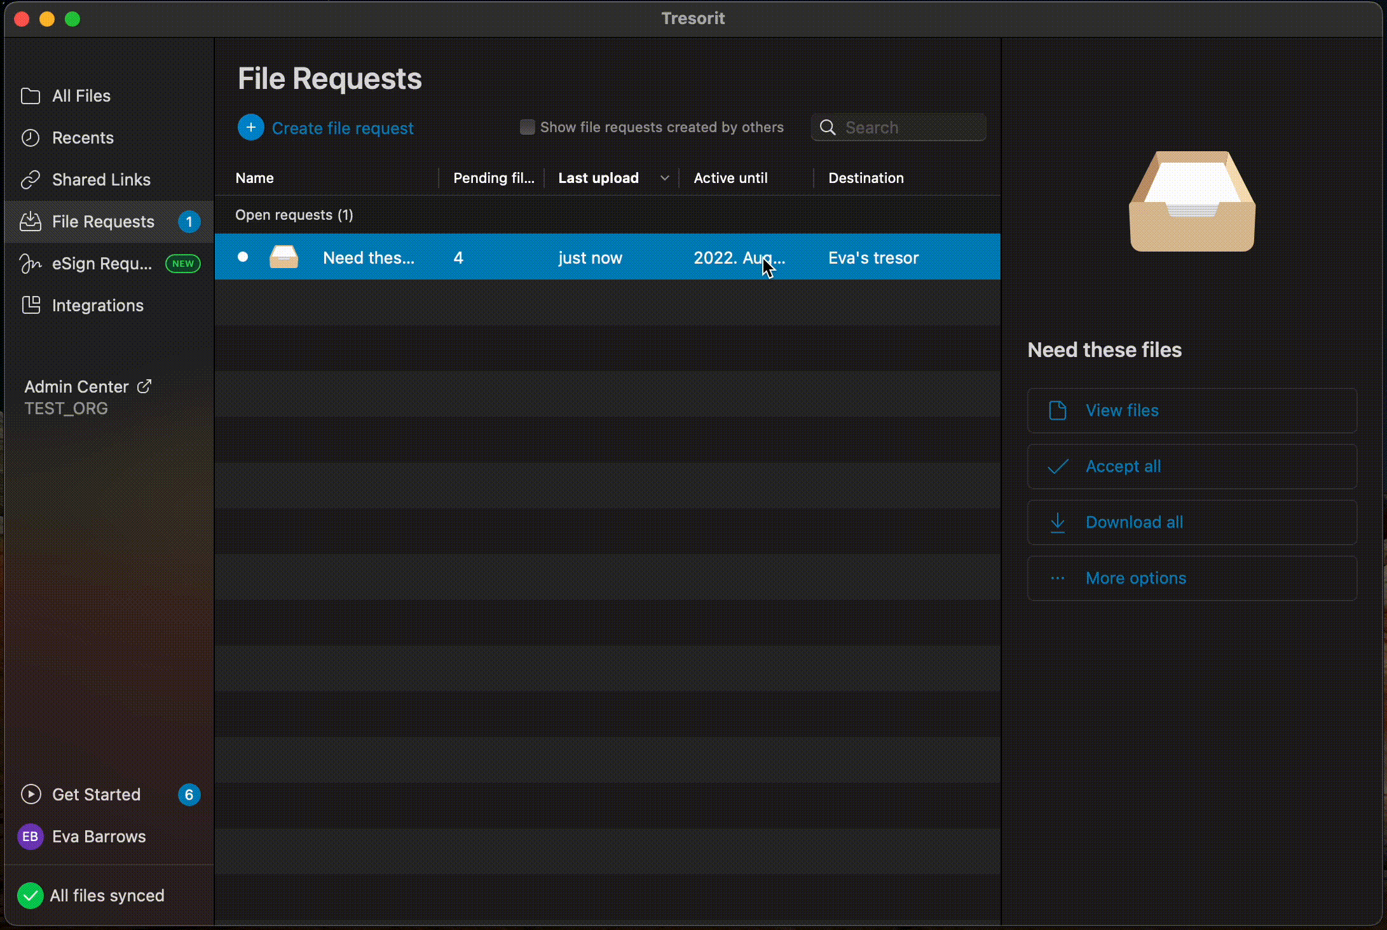Click the green All files synced checkmark icon
This screenshot has width=1387, height=930.
pyautogui.click(x=30, y=896)
